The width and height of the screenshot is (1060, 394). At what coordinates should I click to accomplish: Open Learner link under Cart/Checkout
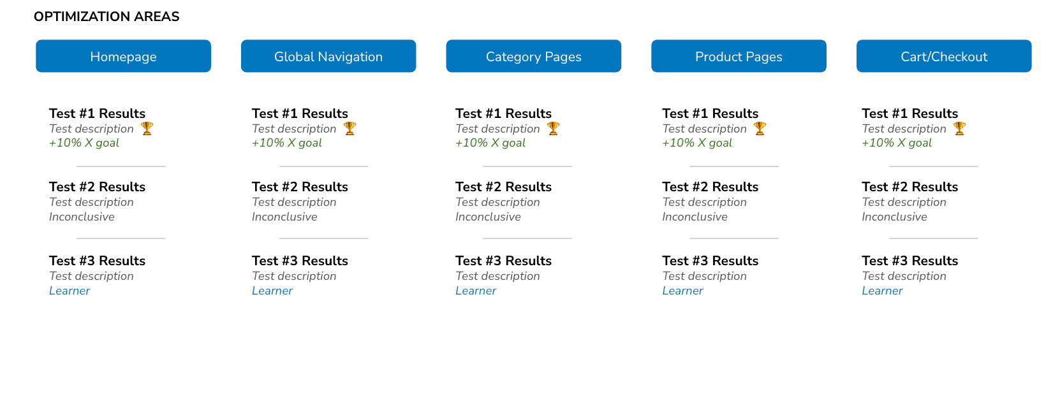882,291
